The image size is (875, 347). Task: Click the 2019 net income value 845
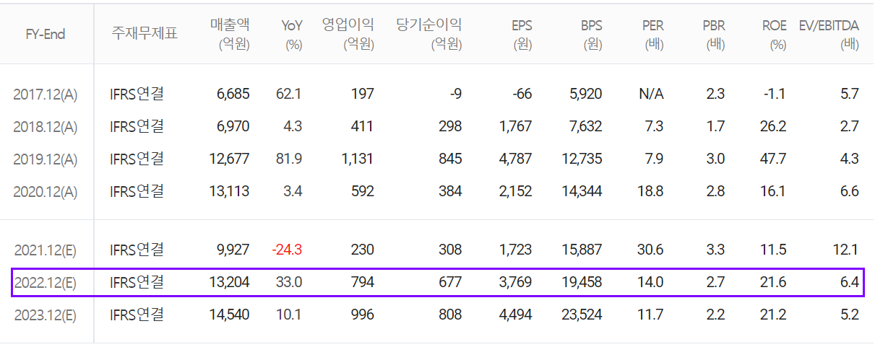point(450,159)
